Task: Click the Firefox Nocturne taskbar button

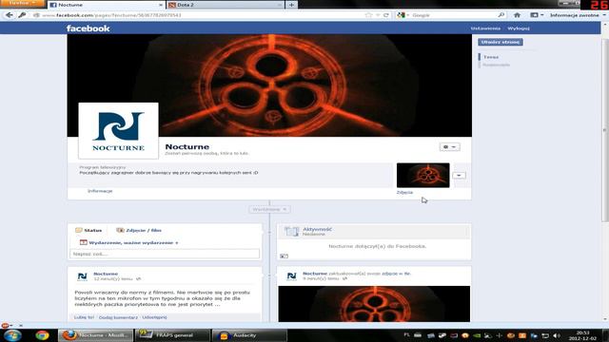Action: [x=95, y=335]
